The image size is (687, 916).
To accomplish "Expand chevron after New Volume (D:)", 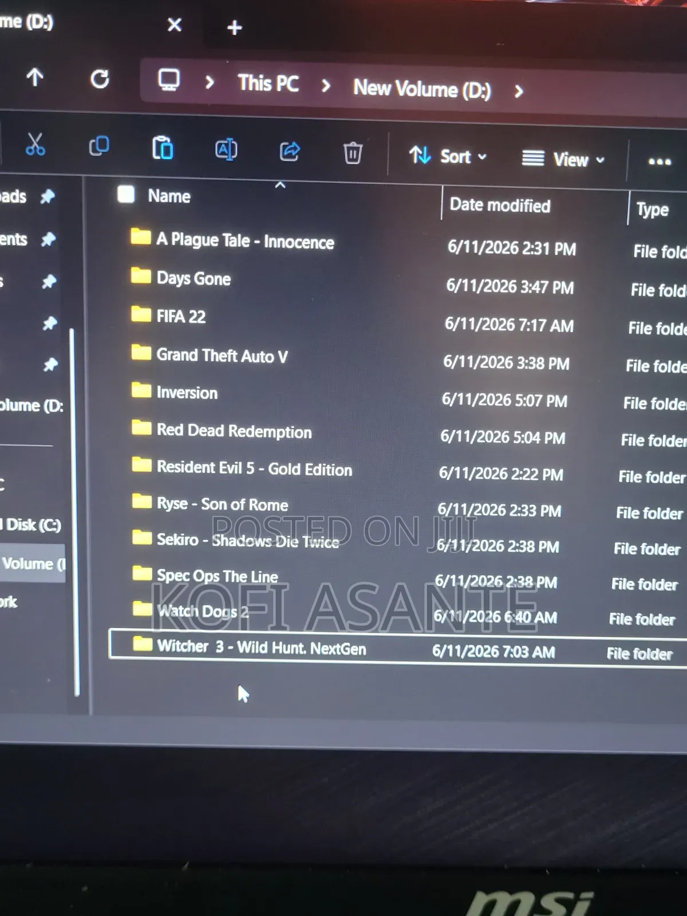I will 518,91.
